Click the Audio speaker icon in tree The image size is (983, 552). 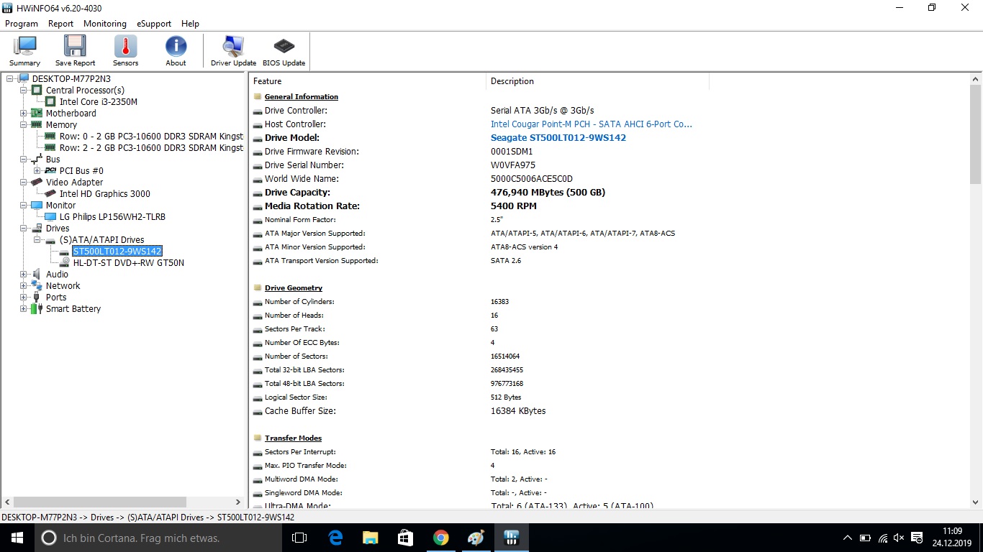tap(37, 275)
